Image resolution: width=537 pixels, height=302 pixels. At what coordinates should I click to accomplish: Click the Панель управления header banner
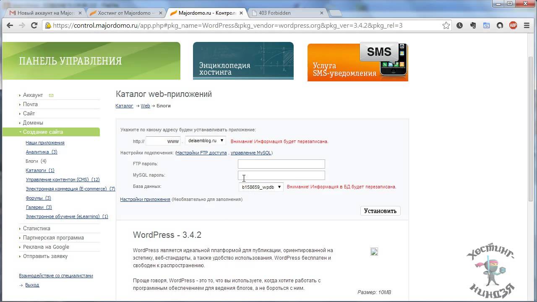pyautogui.click(x=91, y=61)
